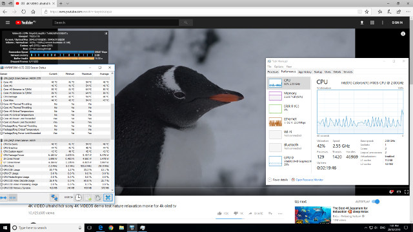Viewport: 413px width, 232px height.
Task: Open the HWiNFO clock timer icon
Action: 78,198
